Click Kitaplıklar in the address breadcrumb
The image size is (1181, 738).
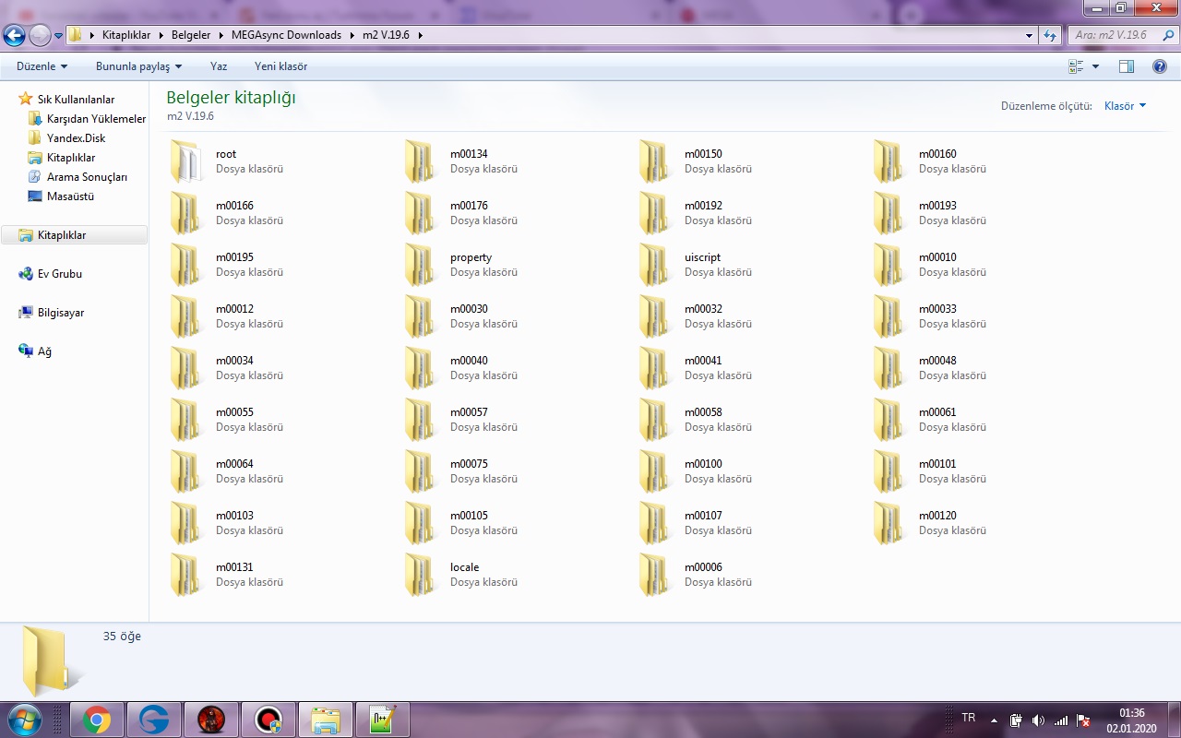[x=126, y=35]
